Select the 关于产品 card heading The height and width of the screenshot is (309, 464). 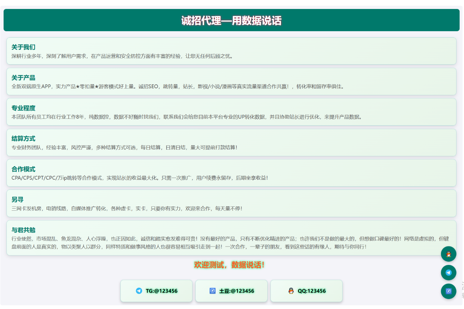23,78
